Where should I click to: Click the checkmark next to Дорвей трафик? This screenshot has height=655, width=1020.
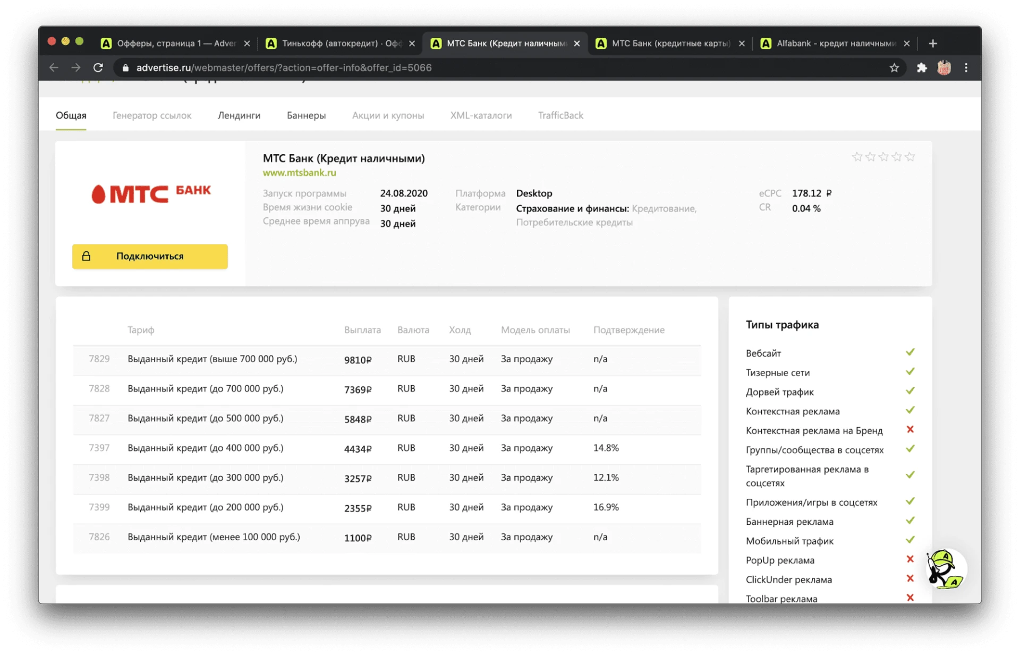click(910, 391)
